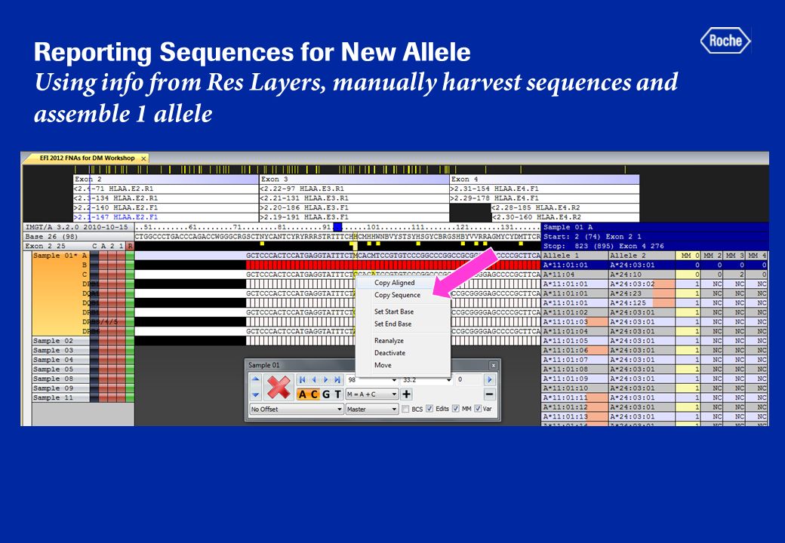785x543 pixels.
Task: Click the red Sample 01 B sequence bar
Action: (x=393, y=265)
